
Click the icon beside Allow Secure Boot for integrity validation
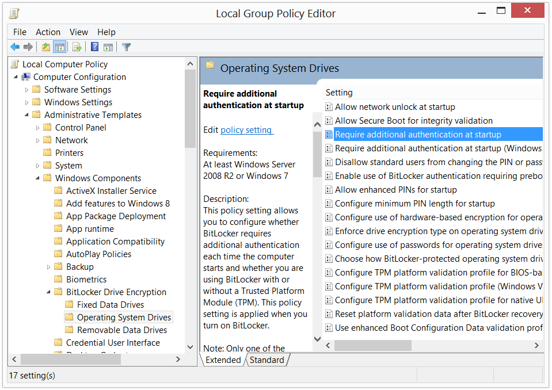(x=329, y=121)
